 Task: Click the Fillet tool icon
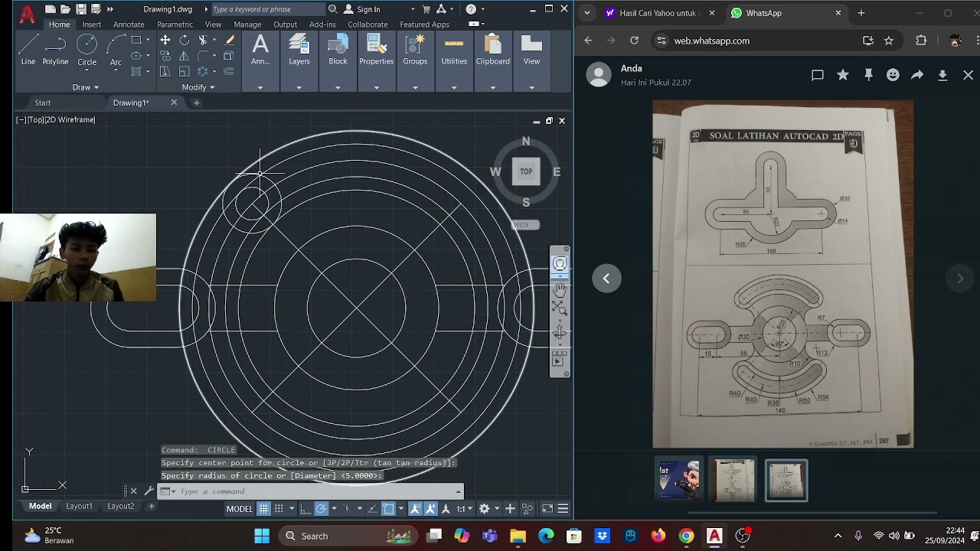pos(202,55)
